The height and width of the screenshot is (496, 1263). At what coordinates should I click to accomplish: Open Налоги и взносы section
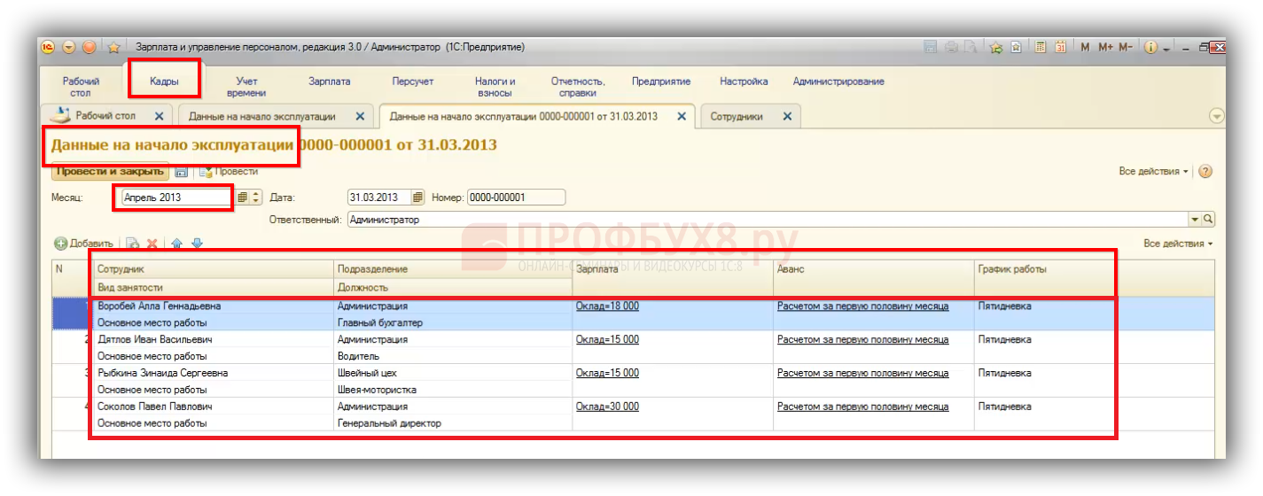click(495, 87)
